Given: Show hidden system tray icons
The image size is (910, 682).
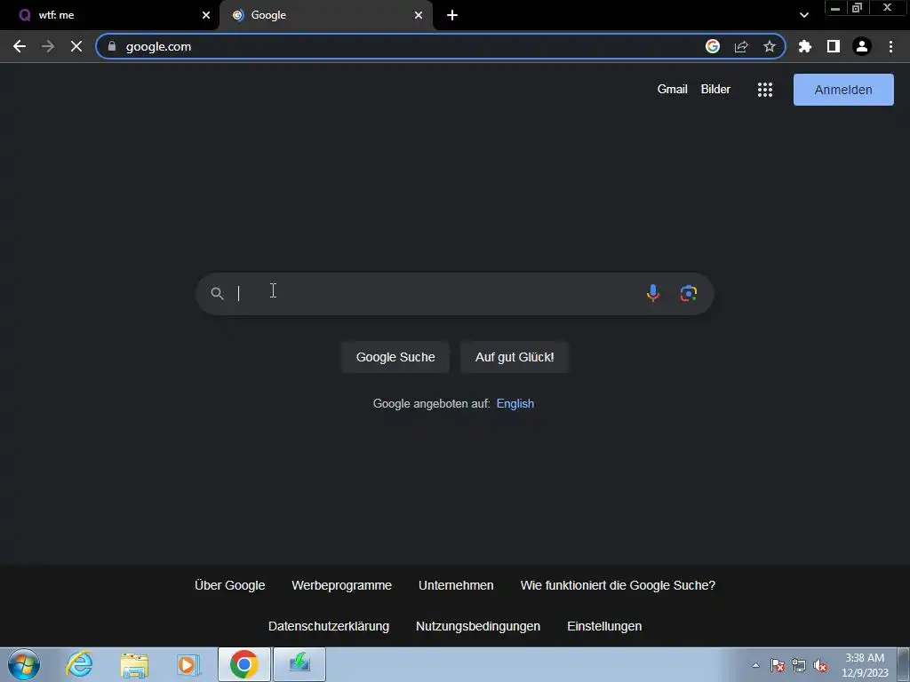Looking at the screenshot, I should (x=755, y=665).
